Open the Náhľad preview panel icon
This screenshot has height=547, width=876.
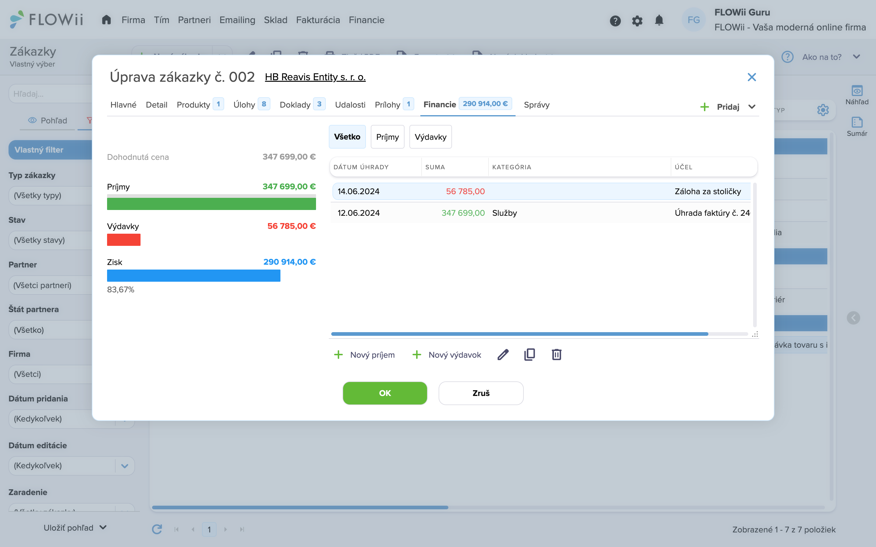[x=857, y=91]
